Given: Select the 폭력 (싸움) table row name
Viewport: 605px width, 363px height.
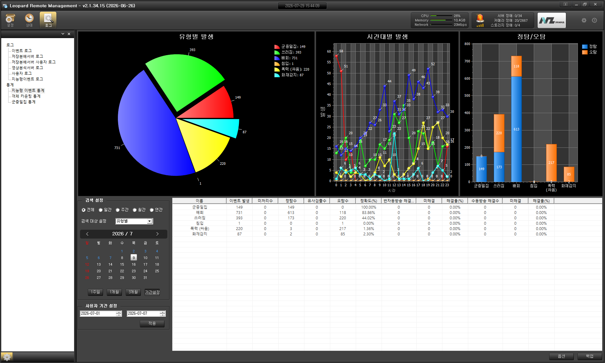Looking at the screenshot, I should pos(199,229).
